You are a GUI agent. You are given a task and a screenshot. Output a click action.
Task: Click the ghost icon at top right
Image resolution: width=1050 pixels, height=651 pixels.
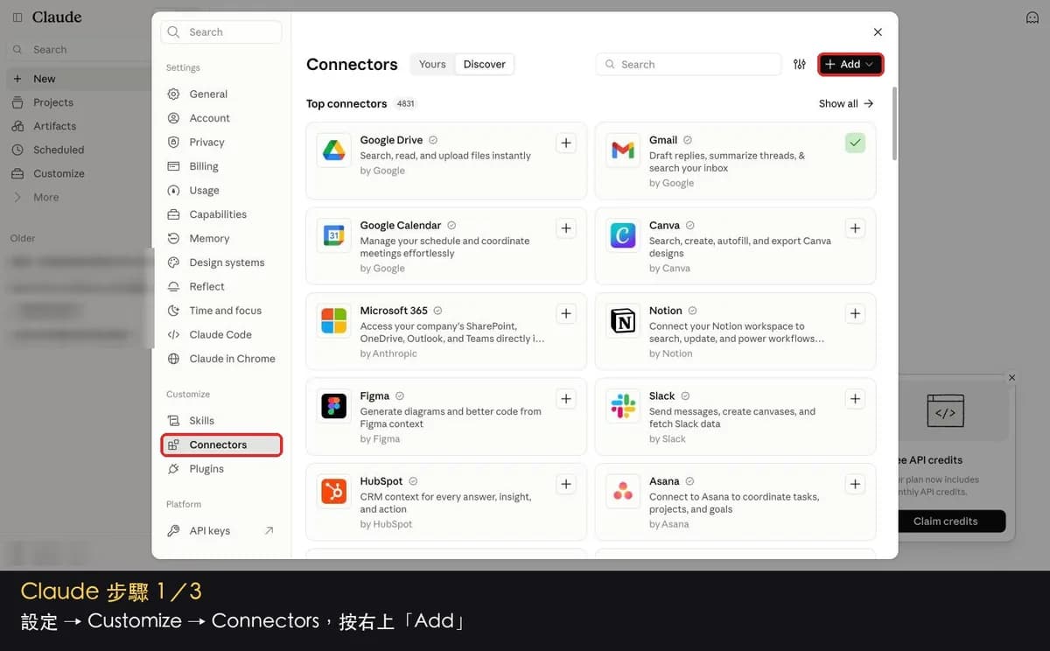click(1032, 17)
